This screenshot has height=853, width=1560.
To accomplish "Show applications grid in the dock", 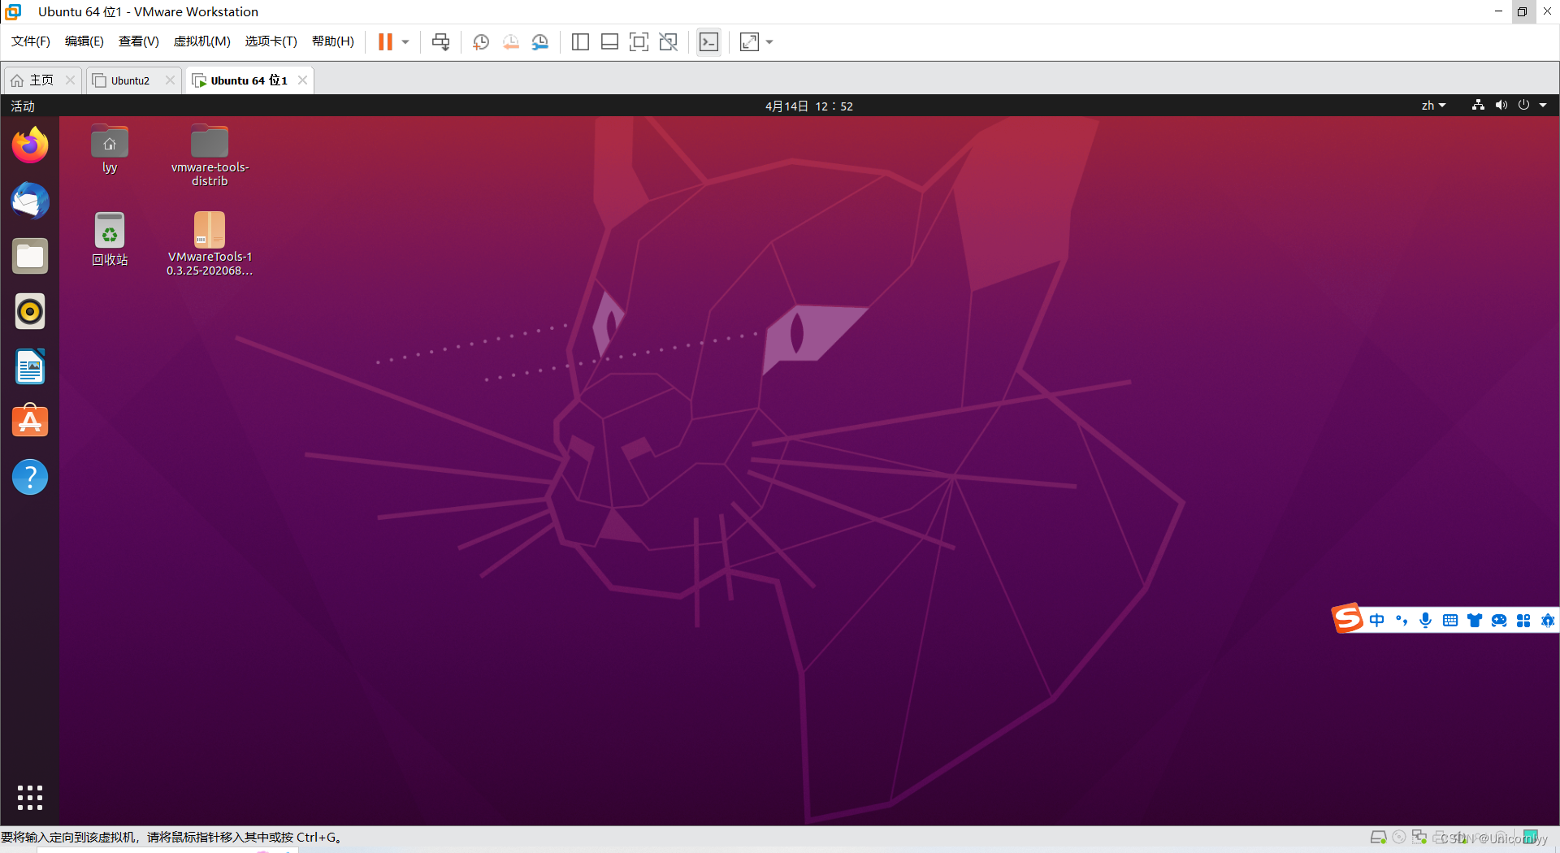I will click(x=30, y=798).
